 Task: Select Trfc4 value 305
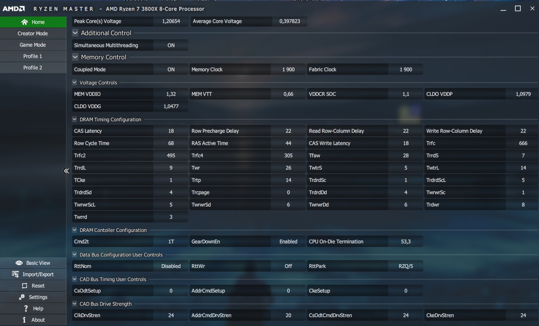[288, 156]
